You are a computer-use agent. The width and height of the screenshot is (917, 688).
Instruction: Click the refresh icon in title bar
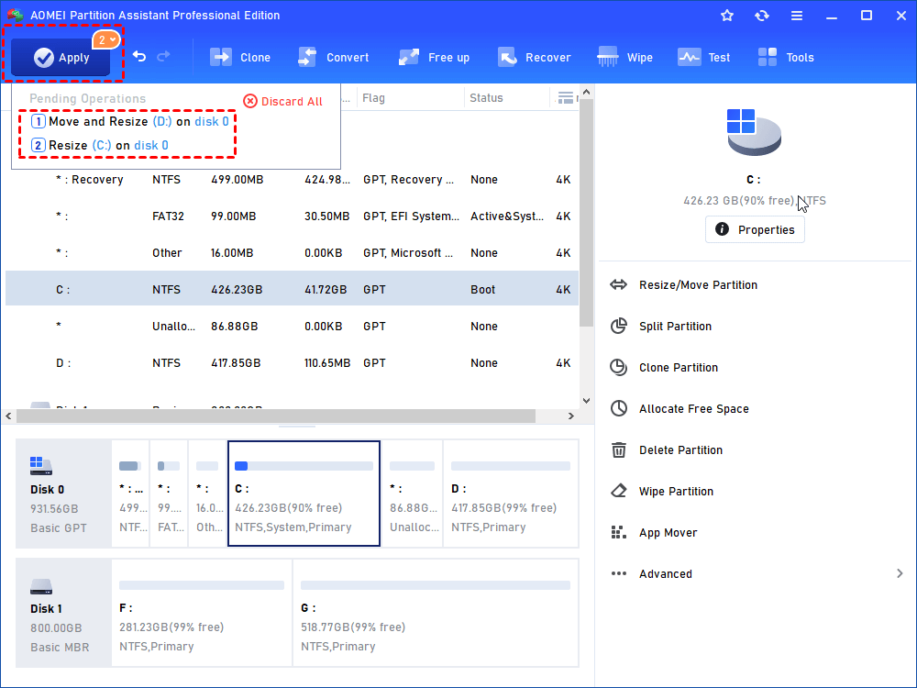[x=761, y=16]
